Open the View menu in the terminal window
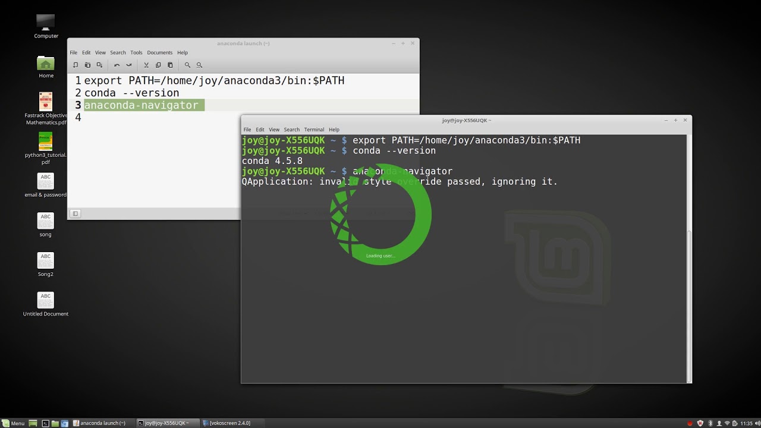The width and height of the screenshot is (761, 428). [x=274, y=130]
